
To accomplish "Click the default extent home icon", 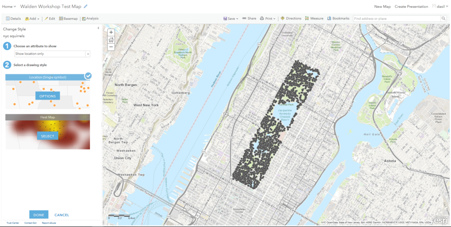I will (111, 40).
